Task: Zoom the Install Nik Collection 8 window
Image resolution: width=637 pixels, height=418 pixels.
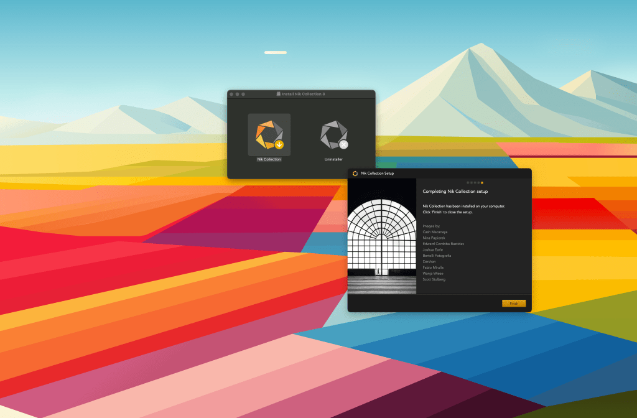Action: pos(243,94)
